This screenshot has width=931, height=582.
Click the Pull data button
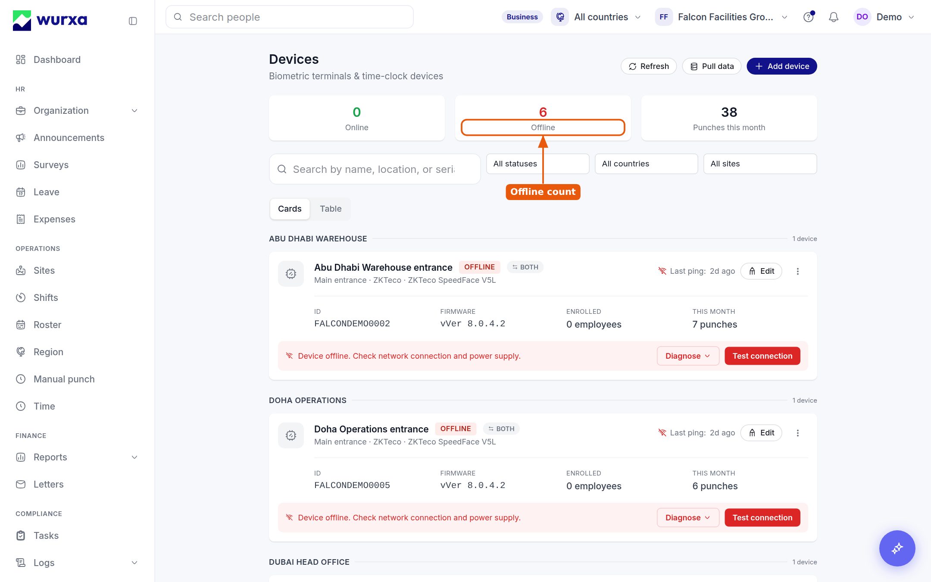712,66
